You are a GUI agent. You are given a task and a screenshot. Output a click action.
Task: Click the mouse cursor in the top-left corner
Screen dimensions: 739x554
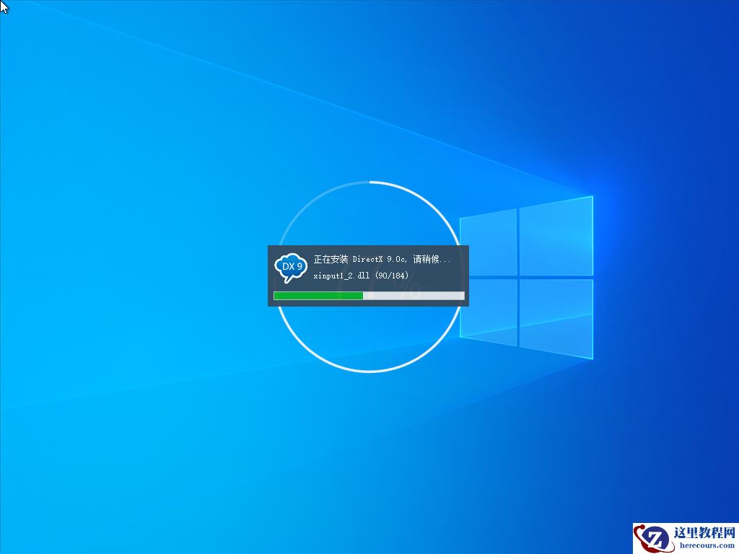4,6
